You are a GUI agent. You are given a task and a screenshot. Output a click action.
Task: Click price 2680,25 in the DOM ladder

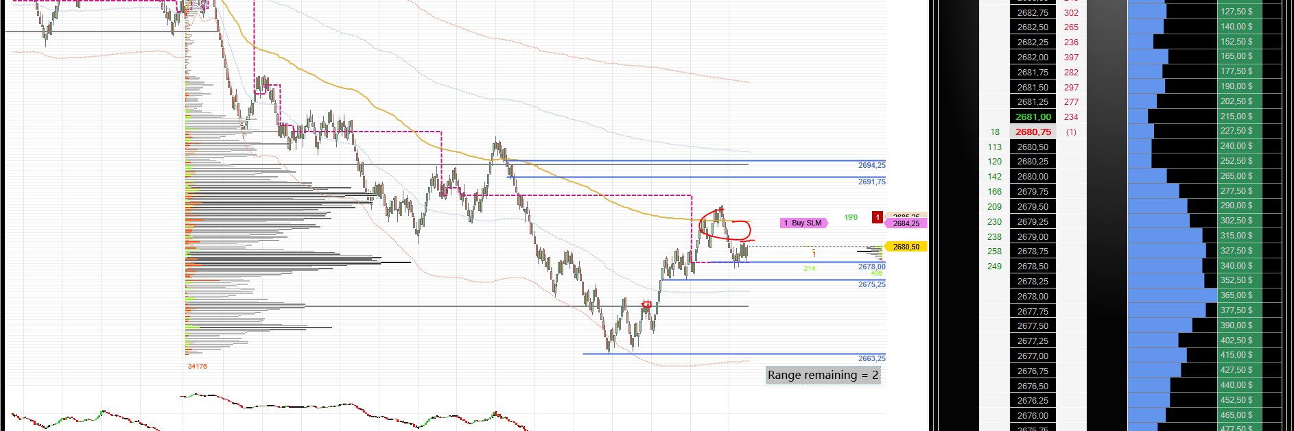coord(1033,162)
